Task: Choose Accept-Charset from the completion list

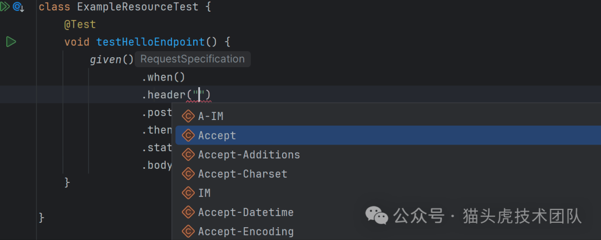Action: coord(243,174)
